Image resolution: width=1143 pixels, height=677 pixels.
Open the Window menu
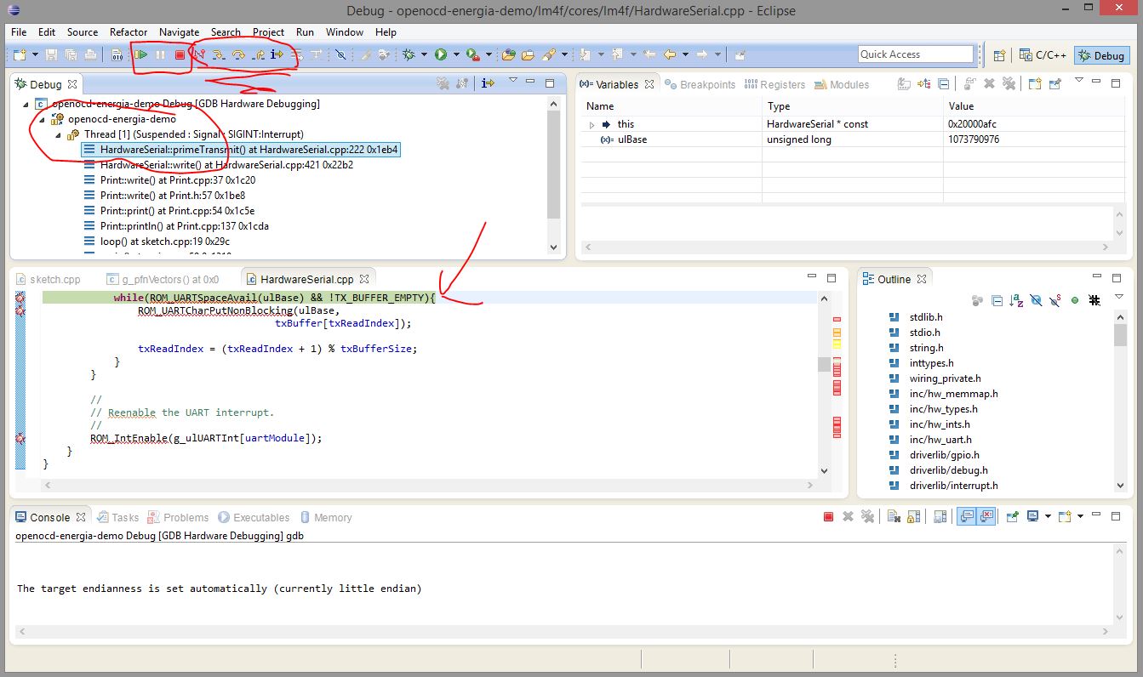[345, 32]
